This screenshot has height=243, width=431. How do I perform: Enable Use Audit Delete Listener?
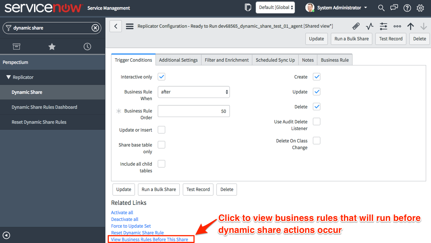coord(317,121)
